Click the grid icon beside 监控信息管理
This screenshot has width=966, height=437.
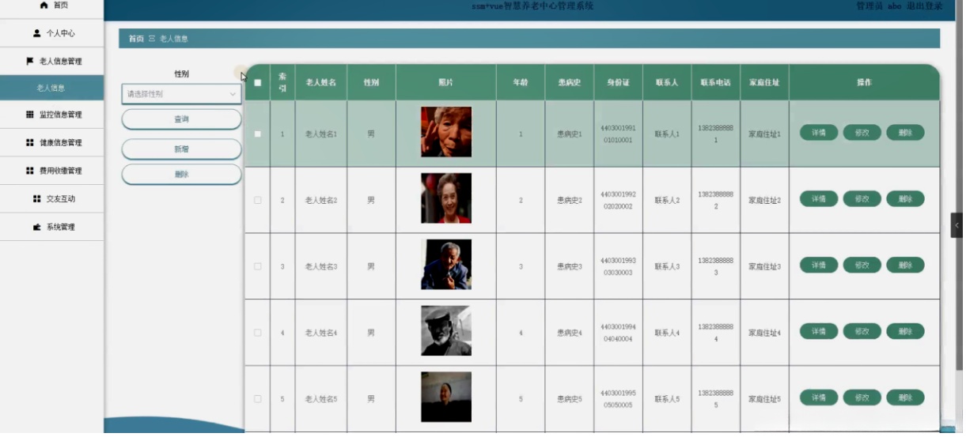tap(30, 115)
